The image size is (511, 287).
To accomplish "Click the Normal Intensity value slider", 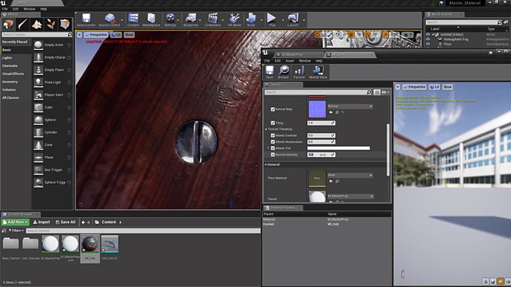I will tap(321, 155).
